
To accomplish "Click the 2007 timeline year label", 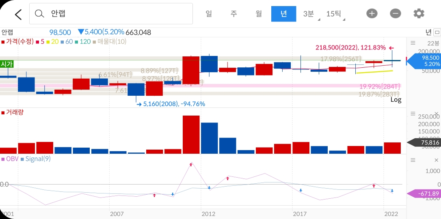I will 117,214.
